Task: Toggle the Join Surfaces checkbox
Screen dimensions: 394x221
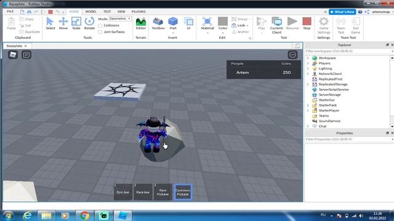Action: click(x=100, y=32)
